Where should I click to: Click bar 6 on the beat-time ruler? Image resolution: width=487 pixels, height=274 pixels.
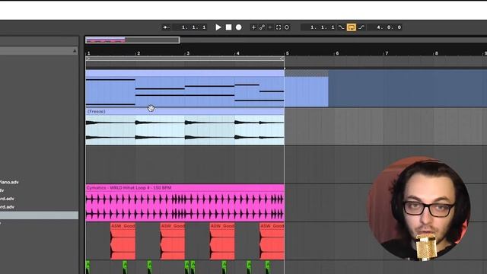[337, 53]
